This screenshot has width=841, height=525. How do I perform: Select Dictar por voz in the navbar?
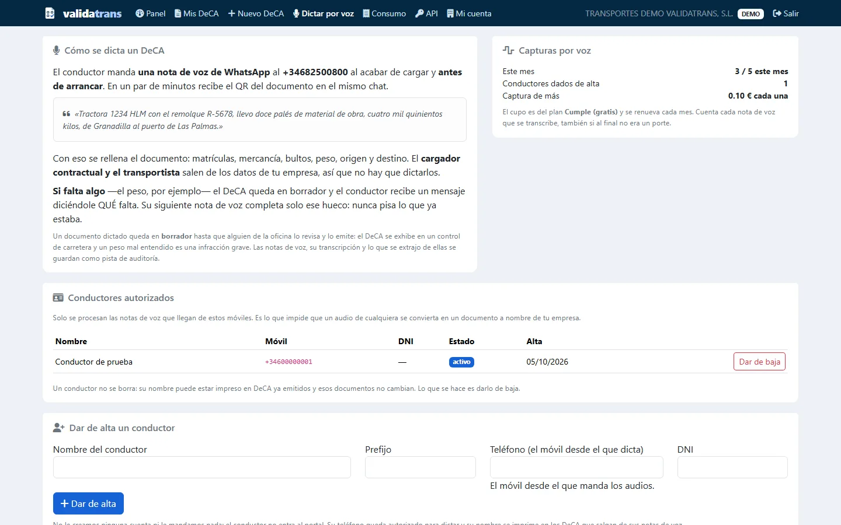tap(324, 13)
